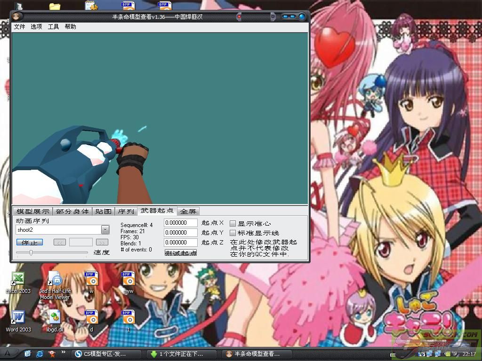The image size is (482, 361).
Task: Switch to the 模型展示 tab
Action: (x=32, y=212)
